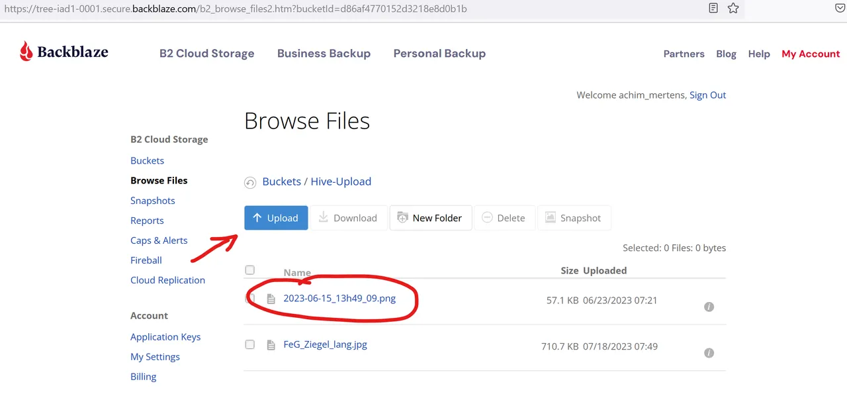This screenshot has height=396, width=847.
Task: Open Cloud Replication page
Action: pyautogui.click(x=167, y=280)
